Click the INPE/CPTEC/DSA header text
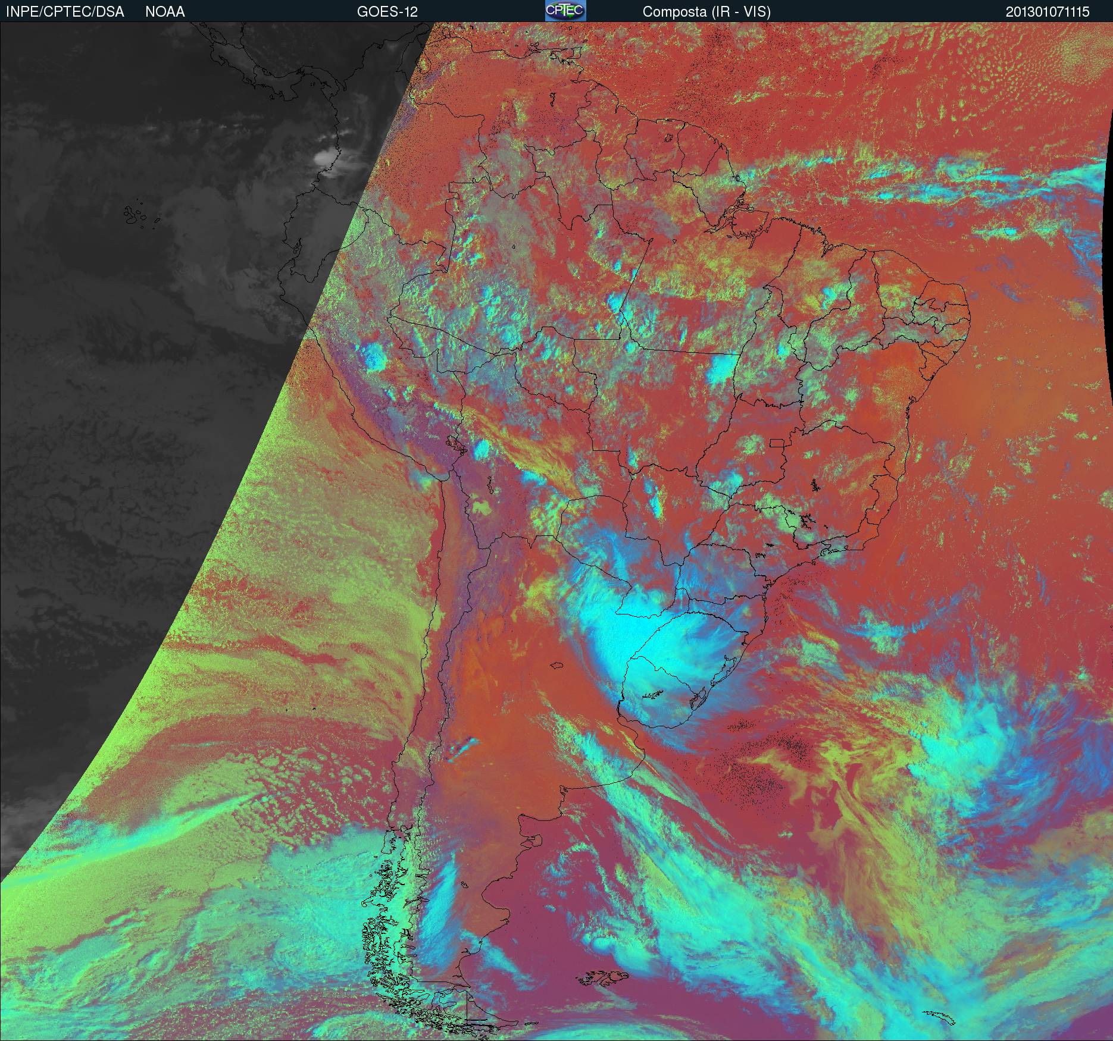Image resolution: width=1113 pixels, height=1041 pixels. (64, 12)
